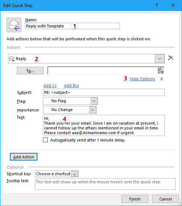182x206 pixels.
Task: Click inside the Tooltip text box
Action: click(105, 184)
